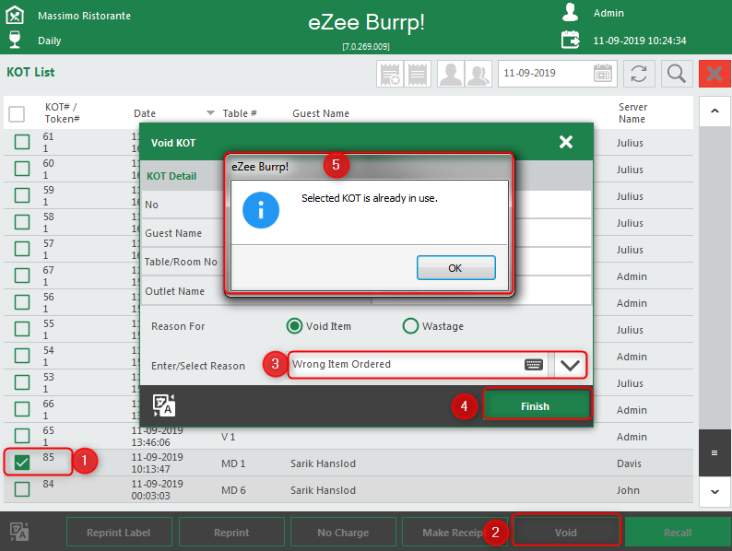732x551 pixels.
Task: Select the Void Item radio button
Action: click(295, 325)
